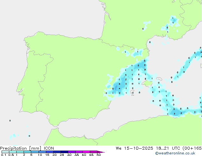Click the 45–50 mm legend color box
Screen dimensions: 202x156
(x=94, y=152)
